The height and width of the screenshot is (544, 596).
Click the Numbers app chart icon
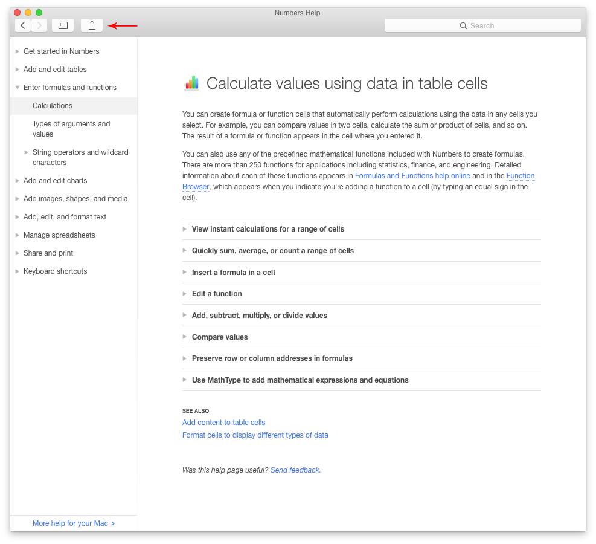point(191,83)
